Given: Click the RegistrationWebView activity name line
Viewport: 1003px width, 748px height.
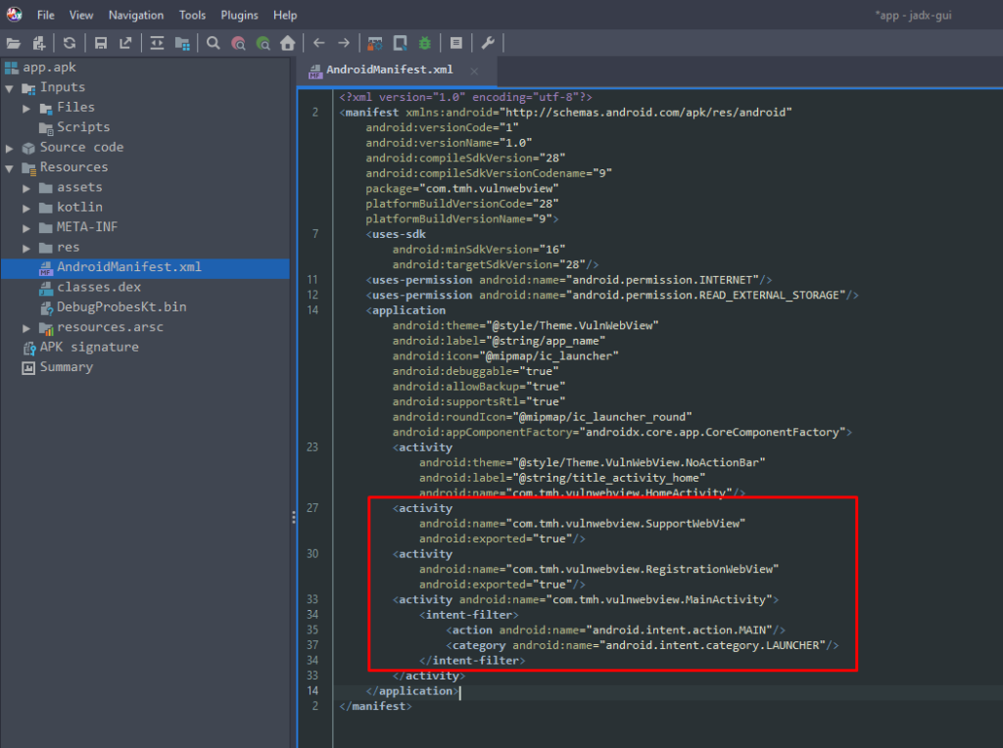Looking at the screenshot, I should coord(598,570).
